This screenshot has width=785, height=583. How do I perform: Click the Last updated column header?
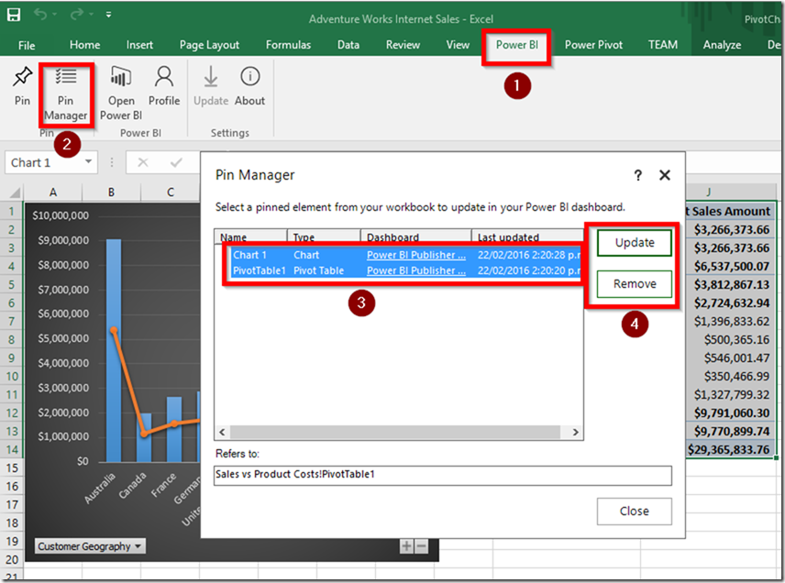click(x=526, y=236)
